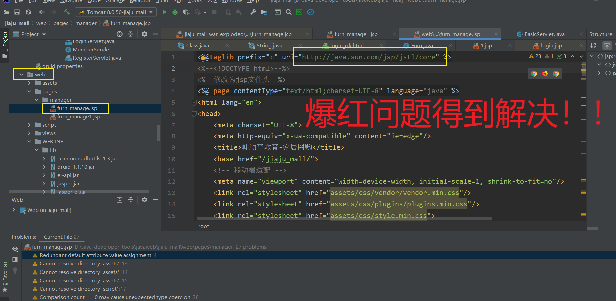Click the Synchronize refresh toolbar icon
616x301 pixels.
[28, 12]
